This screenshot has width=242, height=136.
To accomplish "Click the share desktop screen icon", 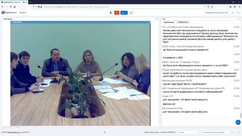I will point(131,12).
